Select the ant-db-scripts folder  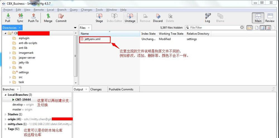28,43
